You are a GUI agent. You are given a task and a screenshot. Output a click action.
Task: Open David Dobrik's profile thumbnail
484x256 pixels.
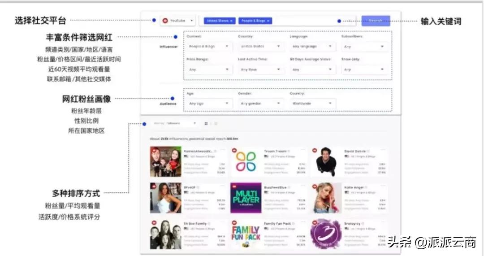coord(326,161)
